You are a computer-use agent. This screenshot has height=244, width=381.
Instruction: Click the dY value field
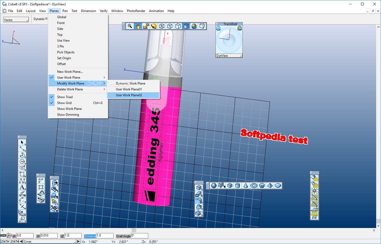coord(49,236)
